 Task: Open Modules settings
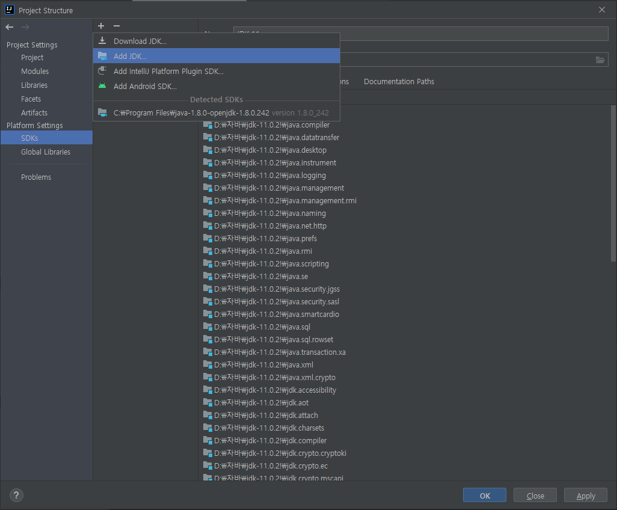point(35,71)
